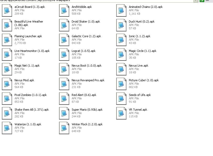Click the file name 'Live Heartmonitor (1.0).apk'

[x=32, y=51]
